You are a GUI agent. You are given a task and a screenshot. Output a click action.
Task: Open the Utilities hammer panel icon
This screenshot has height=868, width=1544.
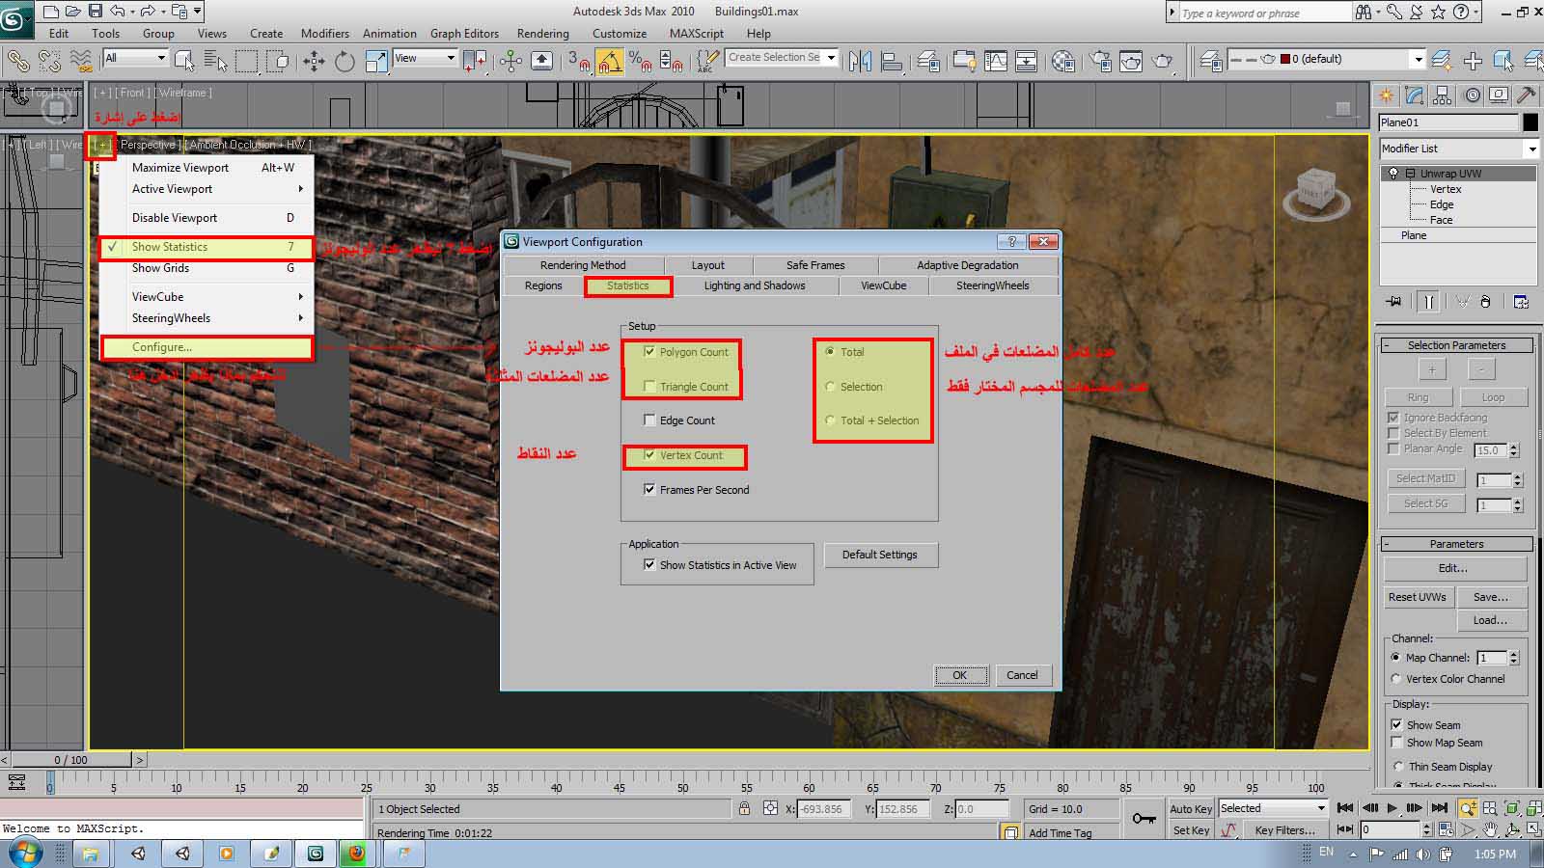tap(1527, 95)
